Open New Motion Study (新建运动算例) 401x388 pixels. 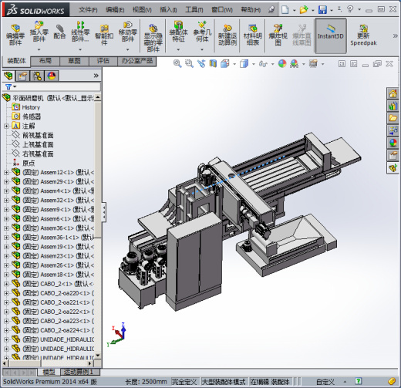click(x=227, y=35)
